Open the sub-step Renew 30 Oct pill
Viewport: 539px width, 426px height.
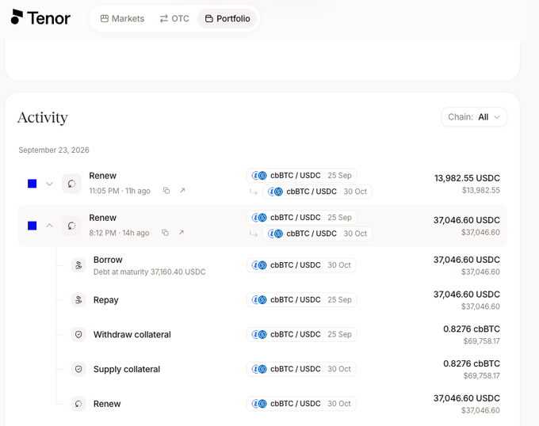[x=301, y=404]
